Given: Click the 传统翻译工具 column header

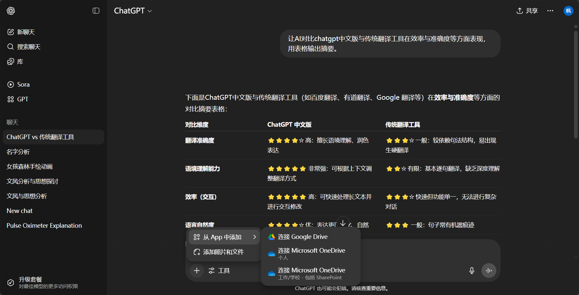Looking at the screenshot, I should [x=403, y=125].
